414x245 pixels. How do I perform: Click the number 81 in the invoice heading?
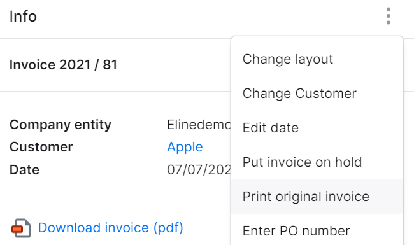click(110, 65)
